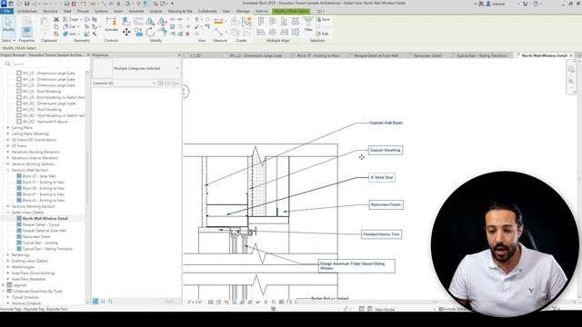Open Block 35 - Solar Wall section
This screenshot has height=327, width=582.
click(x=38, y=176)
